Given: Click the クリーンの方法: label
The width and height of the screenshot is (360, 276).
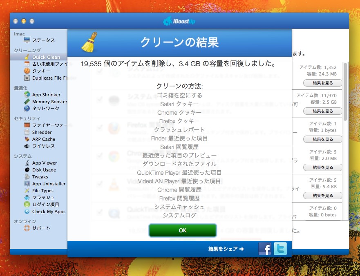Looking at the screenshot, I should click(x=179, y=86).
